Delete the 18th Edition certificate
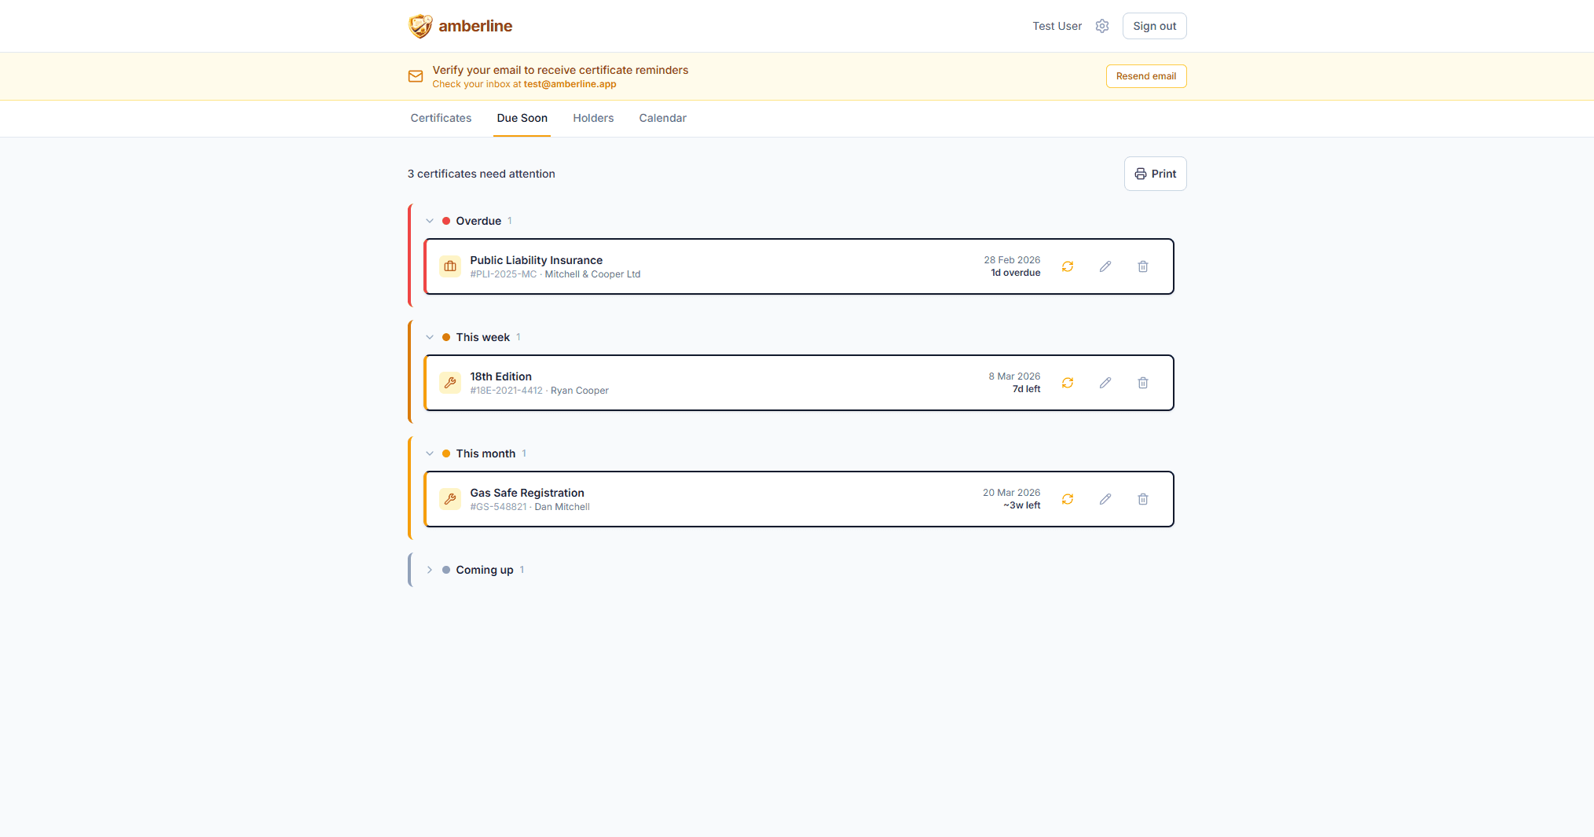This screenshot has height=837, width=1594. point(1142,383)
